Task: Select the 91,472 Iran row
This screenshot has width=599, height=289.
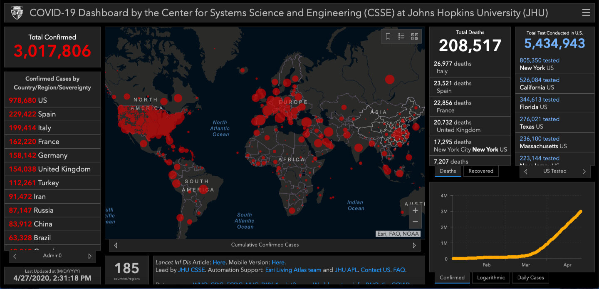Action: [52, 197]
